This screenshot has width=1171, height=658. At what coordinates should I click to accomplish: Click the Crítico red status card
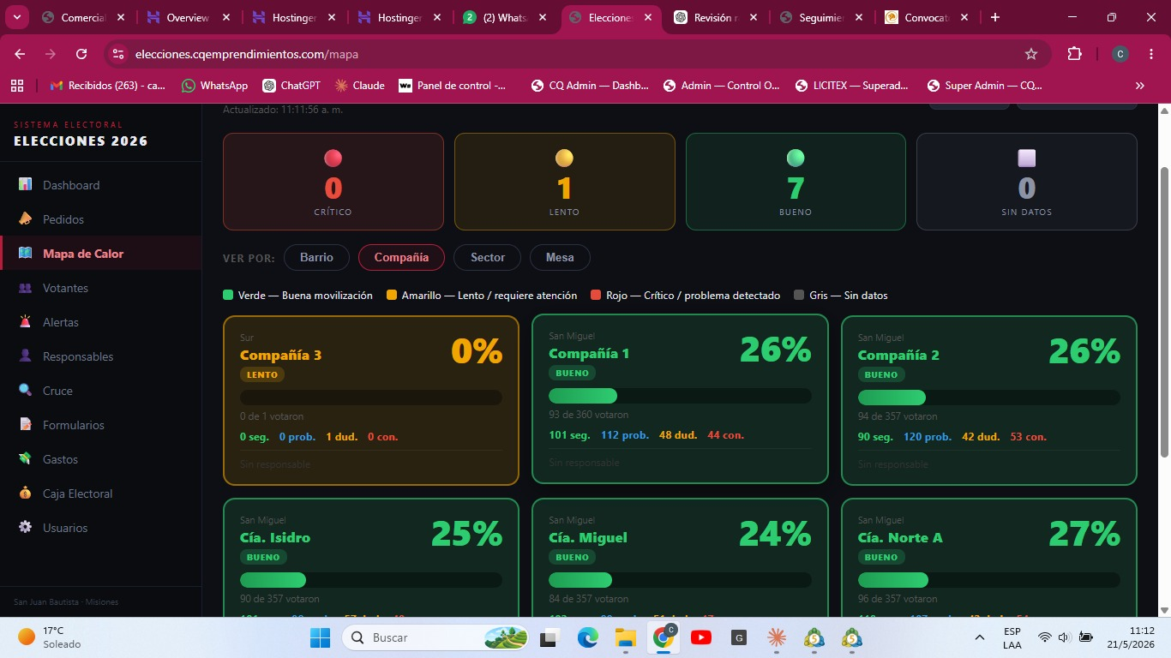coord(333,182)
